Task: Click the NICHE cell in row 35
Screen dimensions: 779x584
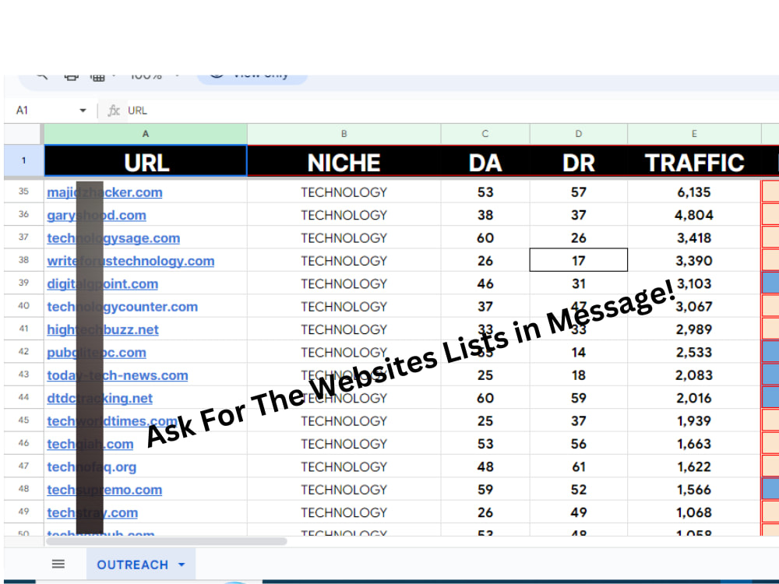Action: point(344,192)
